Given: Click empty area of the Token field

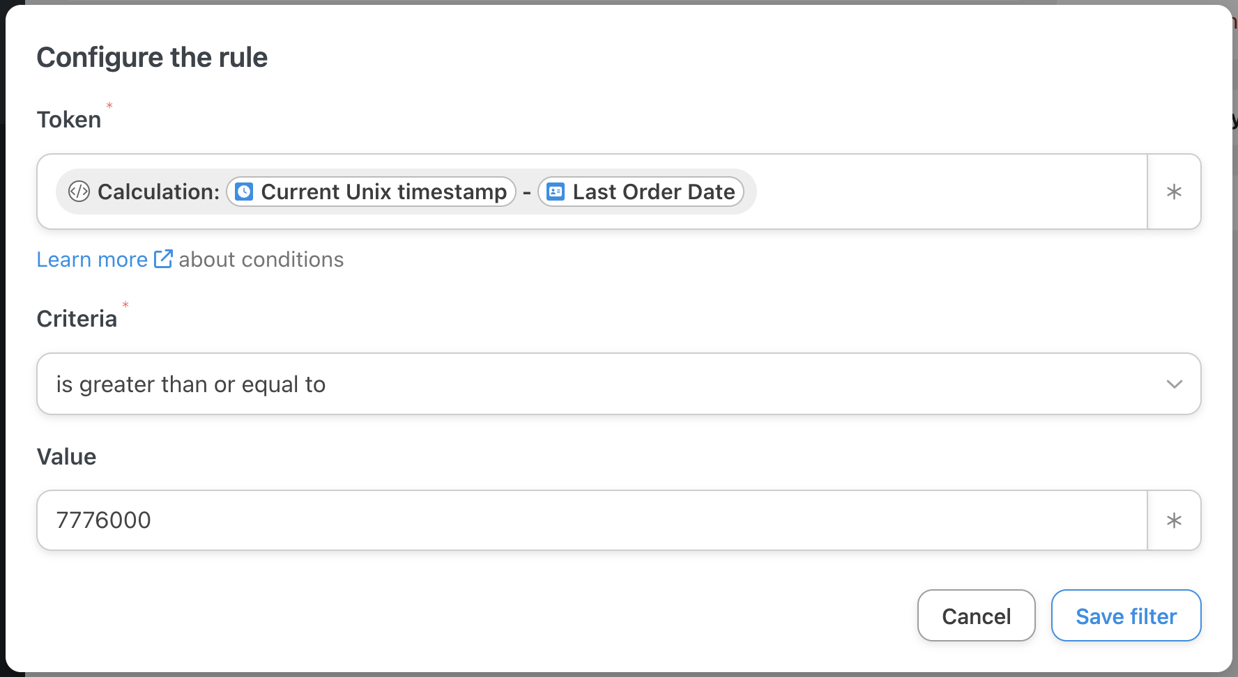Looking at the screenshot, I should (948, 192).
